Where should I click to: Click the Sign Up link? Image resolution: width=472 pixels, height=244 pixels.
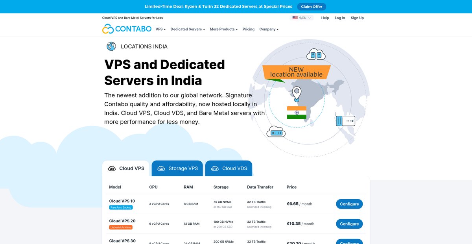click(357, 18)
